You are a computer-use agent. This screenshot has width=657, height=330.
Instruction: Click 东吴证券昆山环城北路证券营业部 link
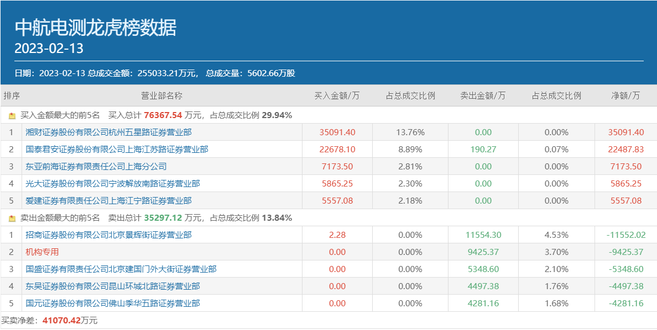pos(113,286)
